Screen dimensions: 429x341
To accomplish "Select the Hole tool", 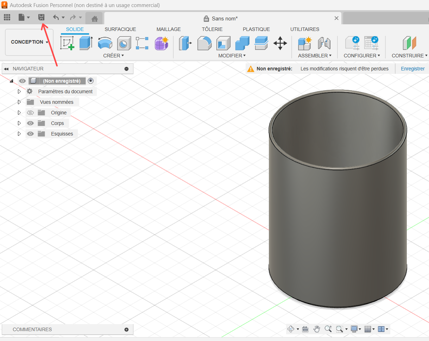I will (124, 43).
